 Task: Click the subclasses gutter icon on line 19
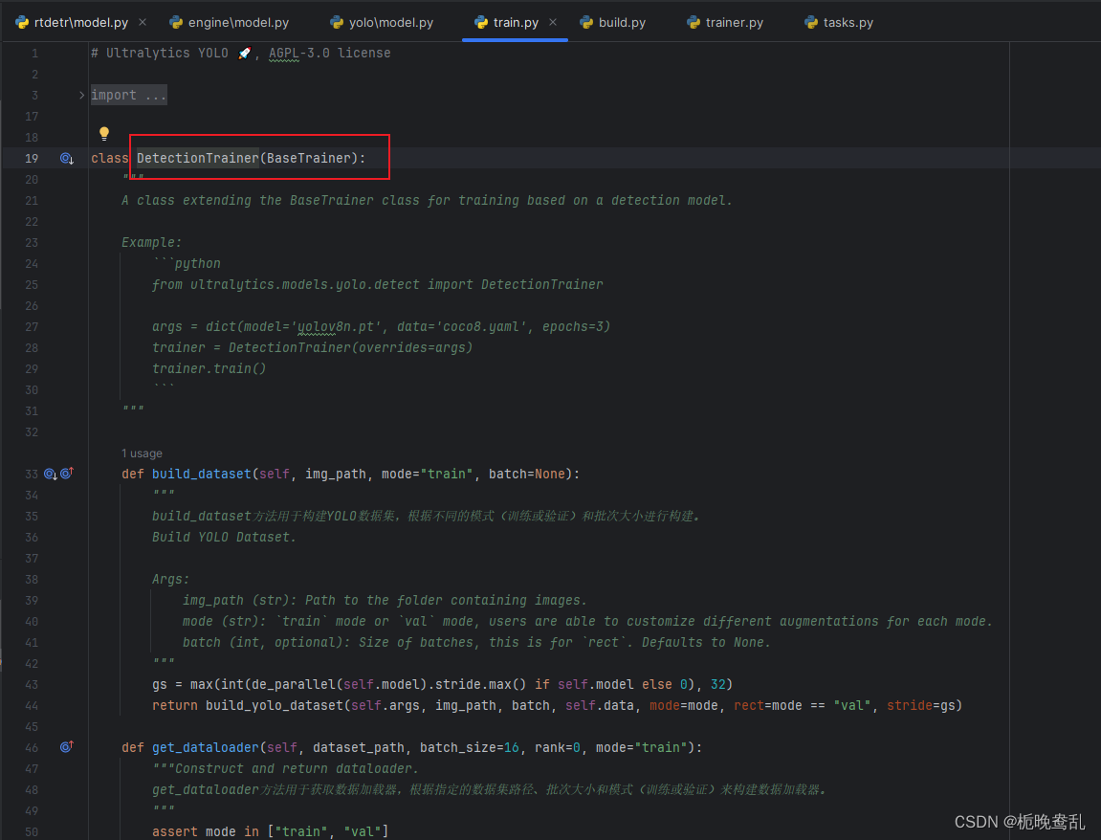point(67,159)
